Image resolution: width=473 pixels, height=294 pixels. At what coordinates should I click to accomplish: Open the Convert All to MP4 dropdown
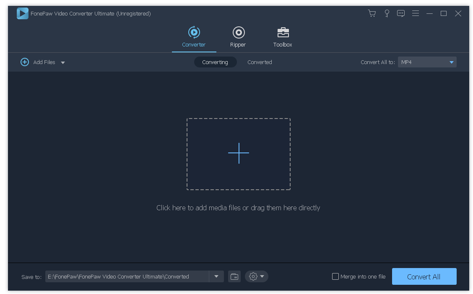coord(427,62)
